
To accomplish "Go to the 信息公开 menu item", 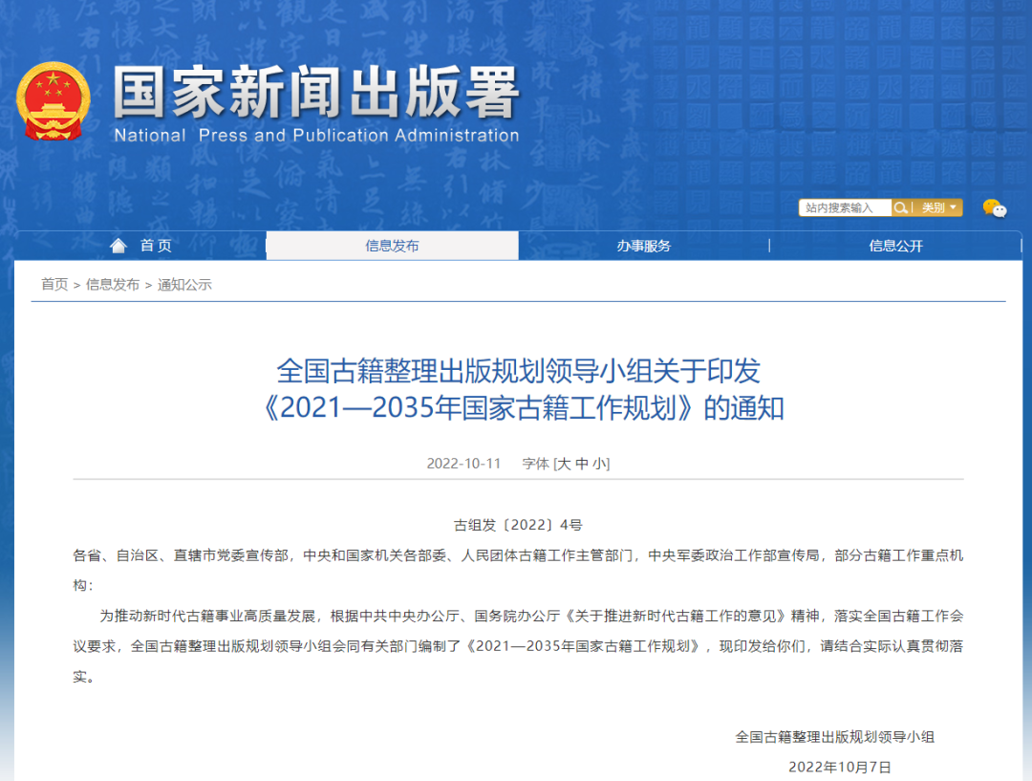I will [895, 246].
